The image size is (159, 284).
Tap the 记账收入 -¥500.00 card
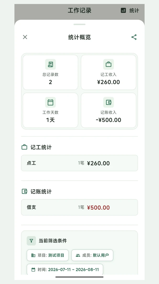point(108,110)
